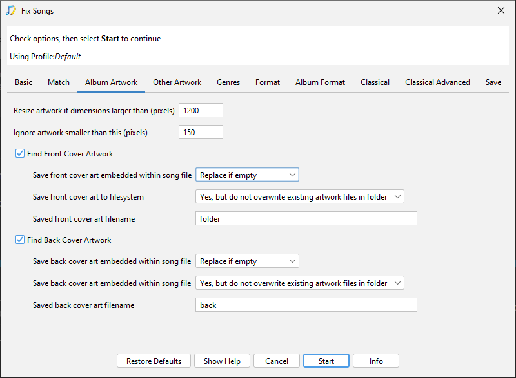Switch to the Match tab
This screenshot has height=378, width=516.
click(x=59, y=82)
